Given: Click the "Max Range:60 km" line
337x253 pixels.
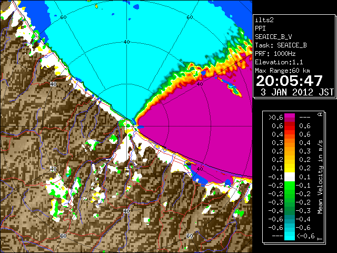Looking at the screenshot, I should tap(282, 71).
